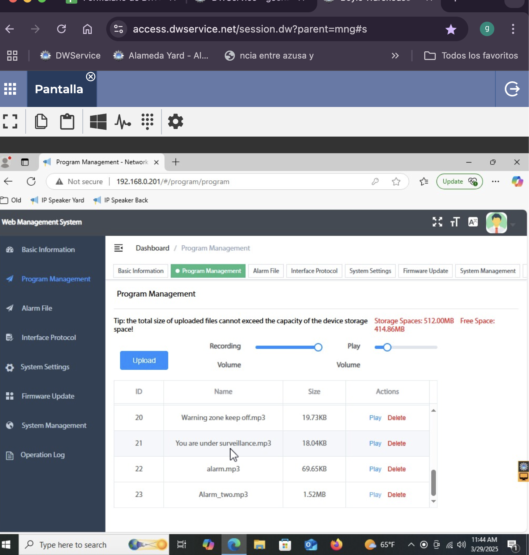The width and height of the screenshot is (529, 555).
Task: Delete Alarm_two.mp3 file
Action: pos(397,495)
